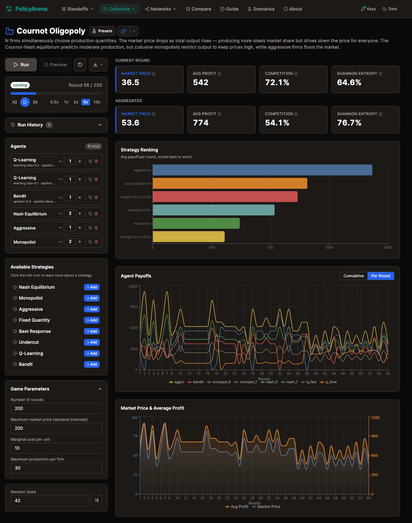
Task: Click the reset simulation icon button
Action: 80,65
